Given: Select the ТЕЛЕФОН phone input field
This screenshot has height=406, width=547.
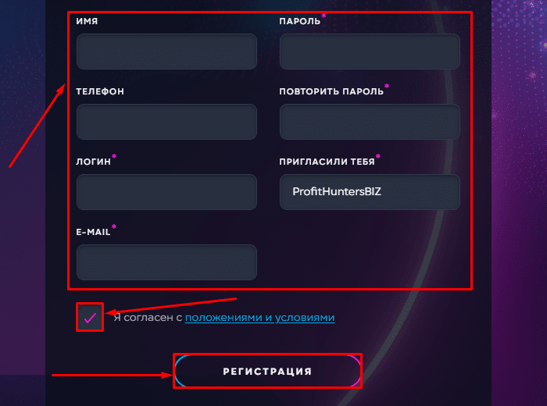Looking at the screenshot, I should [x=166, y=122].
